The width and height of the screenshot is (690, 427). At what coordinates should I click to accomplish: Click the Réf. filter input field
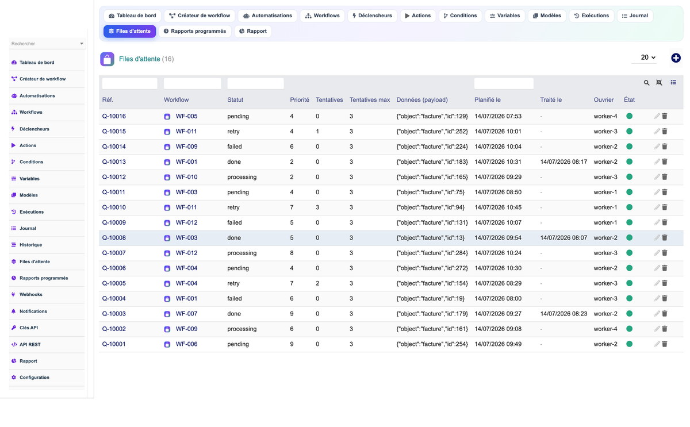(x=129, y=83)
